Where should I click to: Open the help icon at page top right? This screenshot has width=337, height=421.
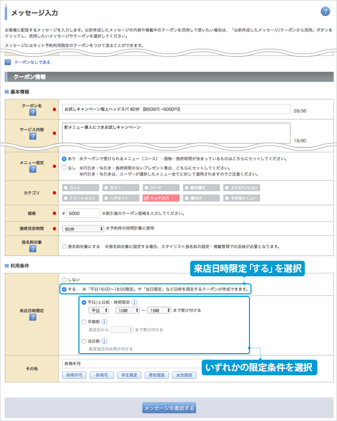tap(325, 12)
